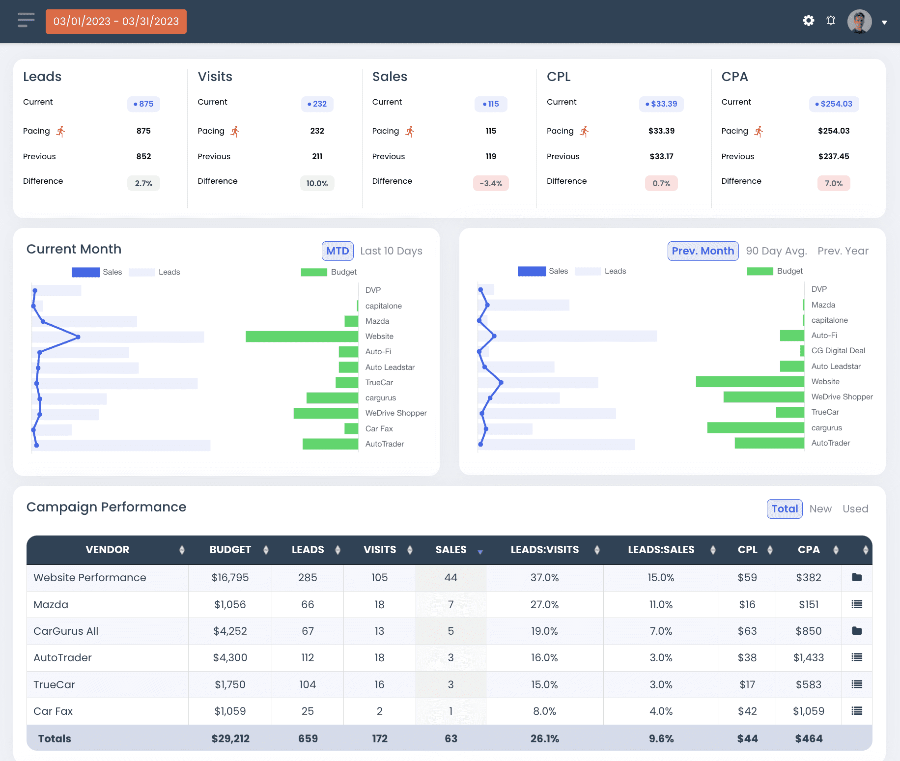This screenshot has height=761, width=900.
Task: Click the user profile avatar
Action: pos(859,22)
